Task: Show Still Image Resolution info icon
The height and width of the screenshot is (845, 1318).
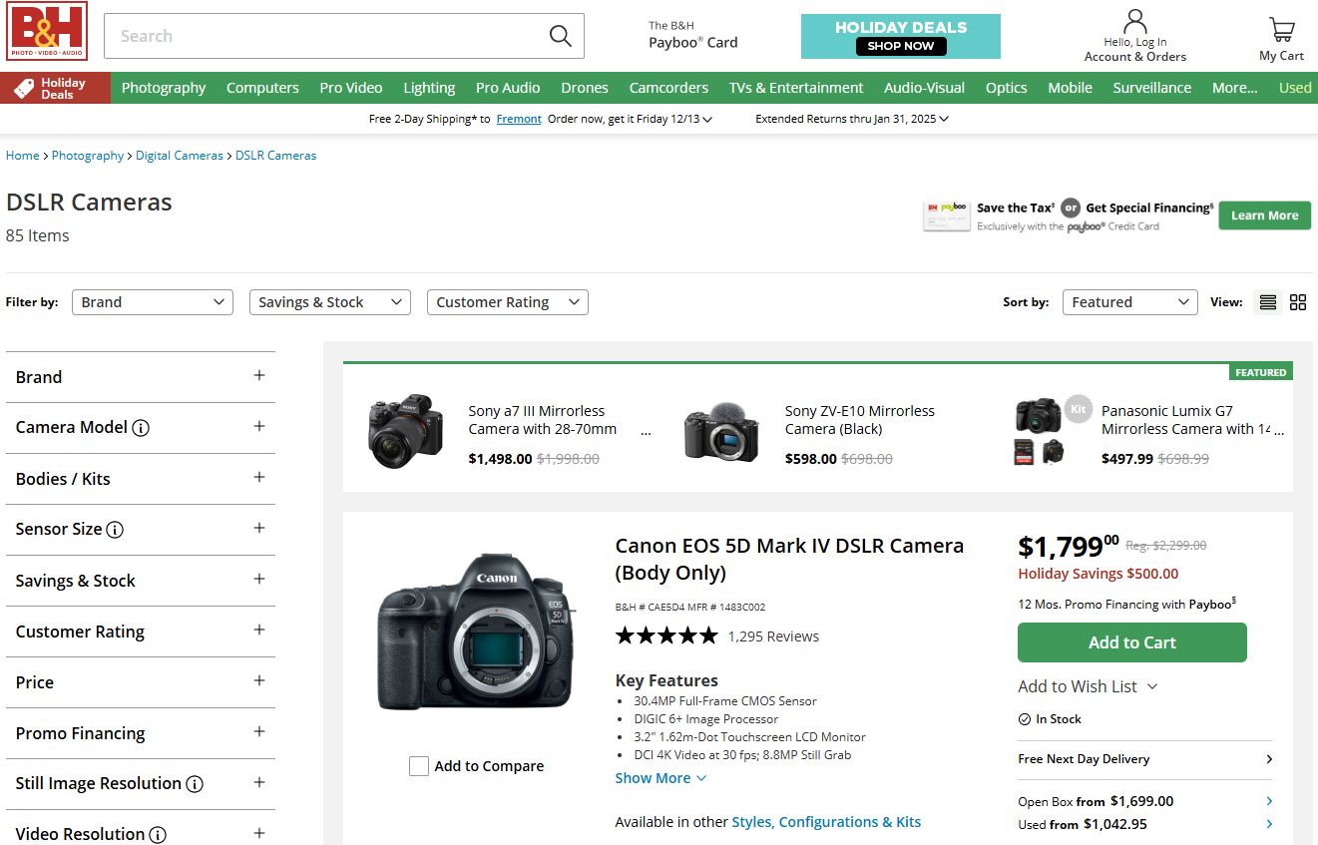Action: point(195,784)
